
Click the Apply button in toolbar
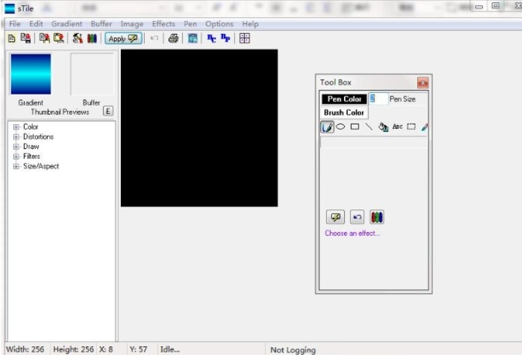pos(123,39)
